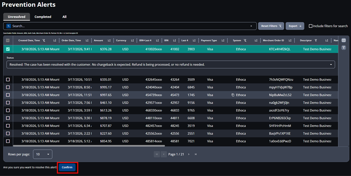Switch to the Unresolved tab

coord(16,17)
